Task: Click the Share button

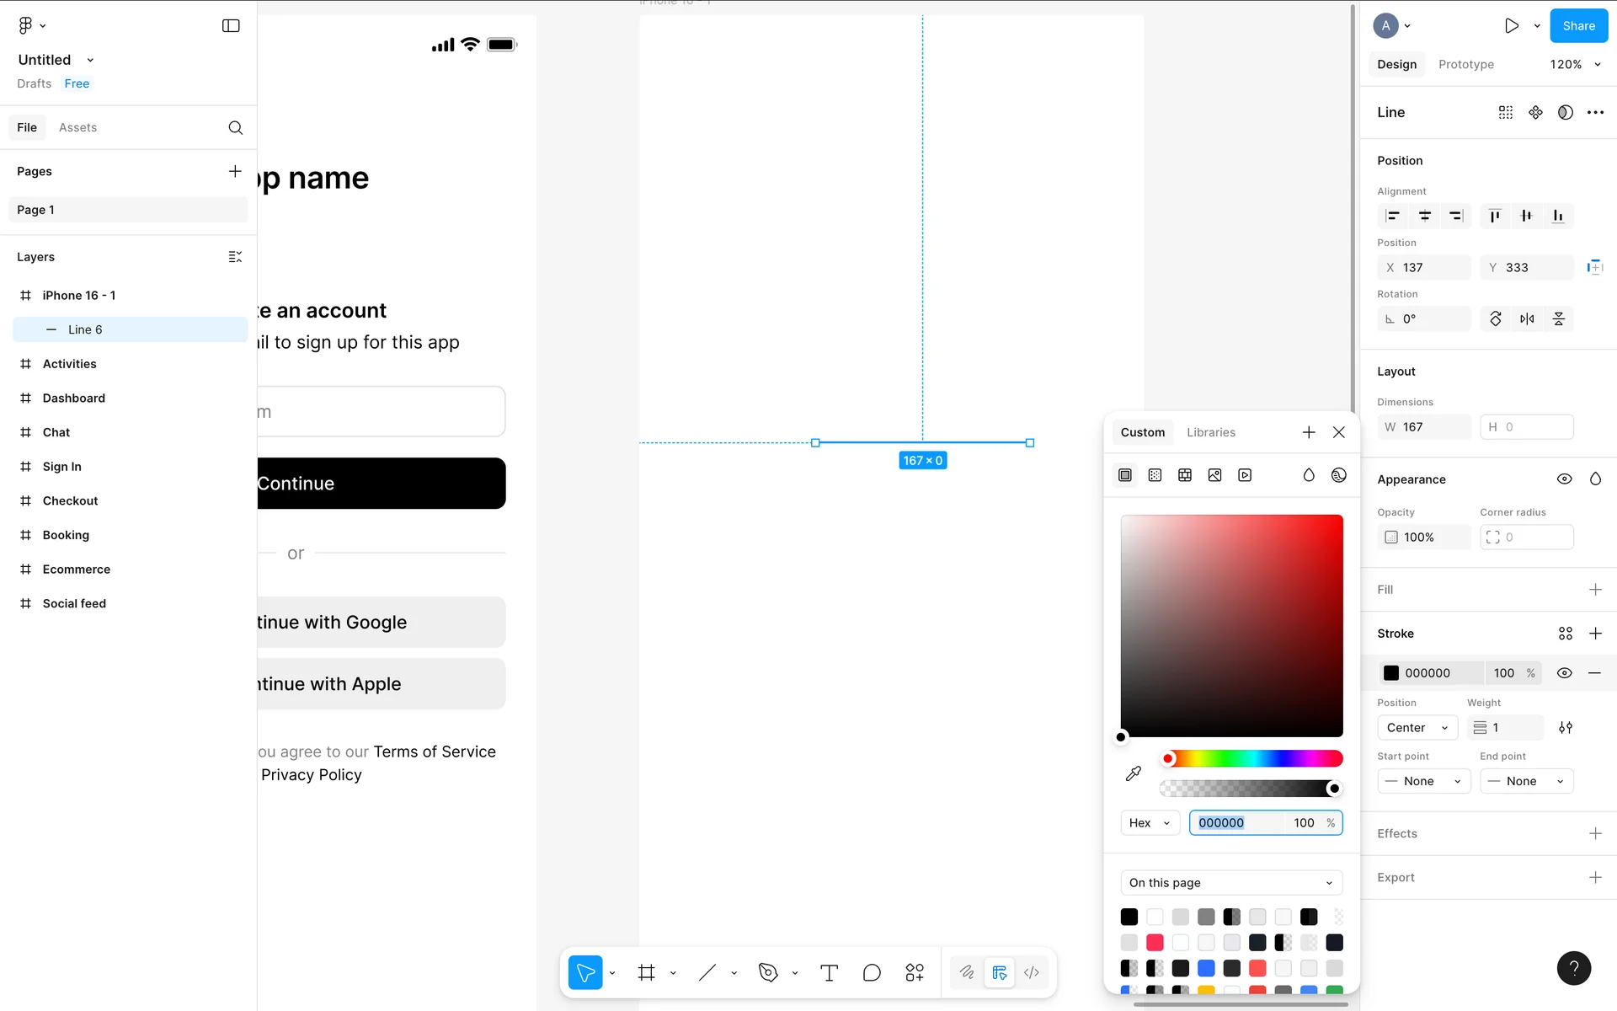Action: [1578, 26]
